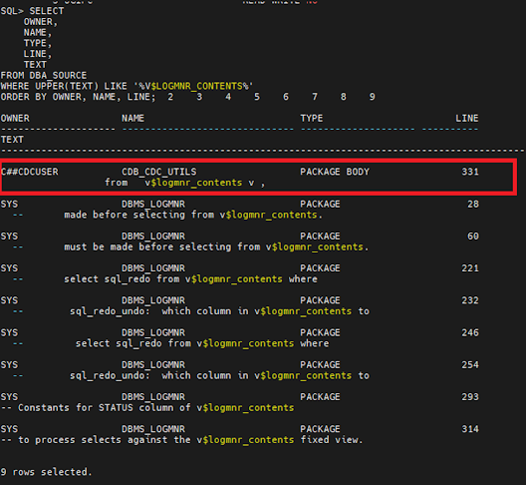Click the WHERE UPPER(TEXT) LIKE clause
The width and height of the screenshot is (526, 485).
127,87
